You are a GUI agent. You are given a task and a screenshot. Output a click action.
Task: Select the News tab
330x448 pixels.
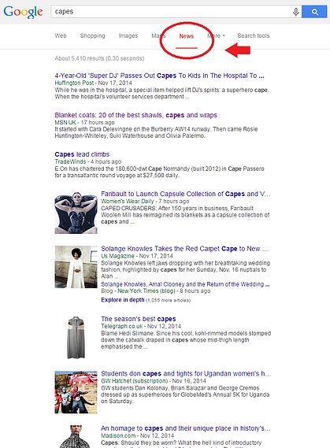pos(187,36)
